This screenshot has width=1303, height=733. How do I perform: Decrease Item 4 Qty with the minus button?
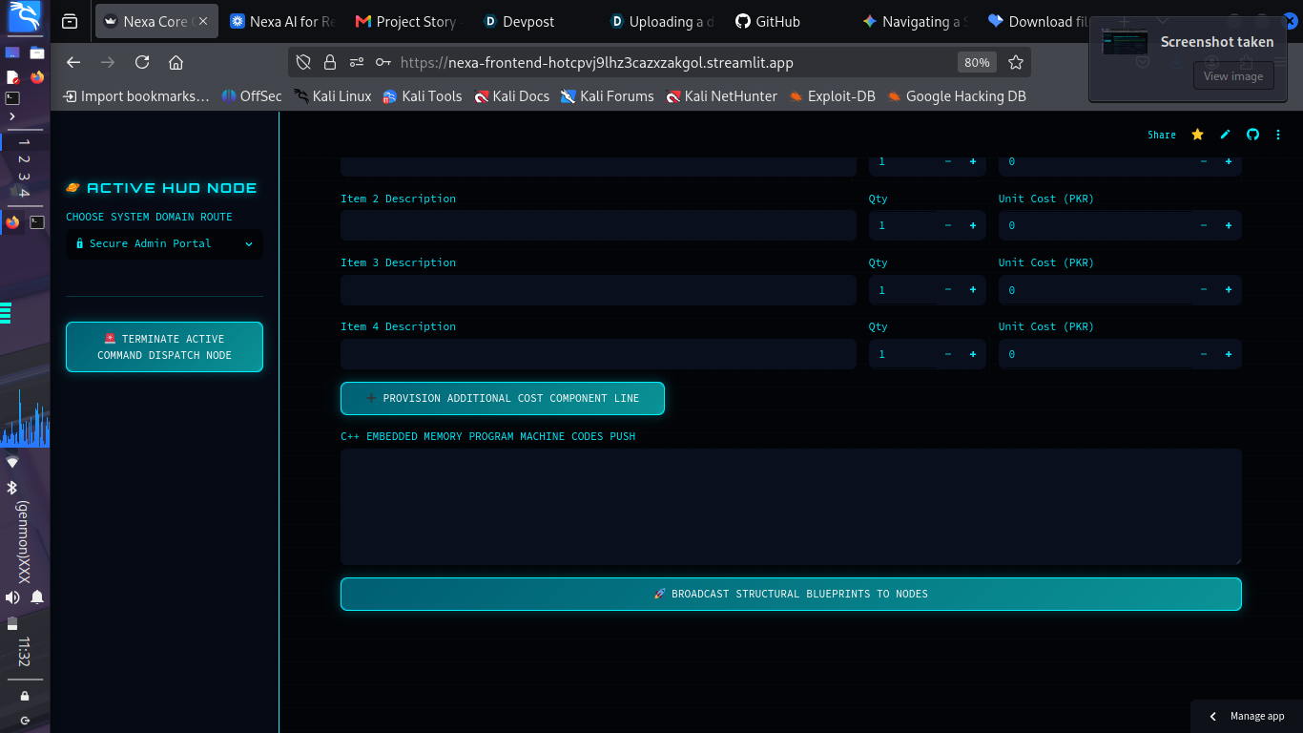click(x=947, y=354)
